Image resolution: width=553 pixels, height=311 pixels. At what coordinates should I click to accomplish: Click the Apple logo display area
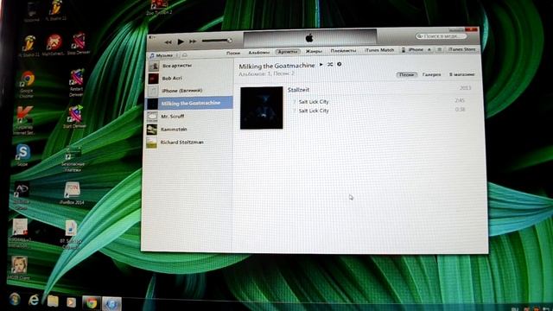pos(309,38)
